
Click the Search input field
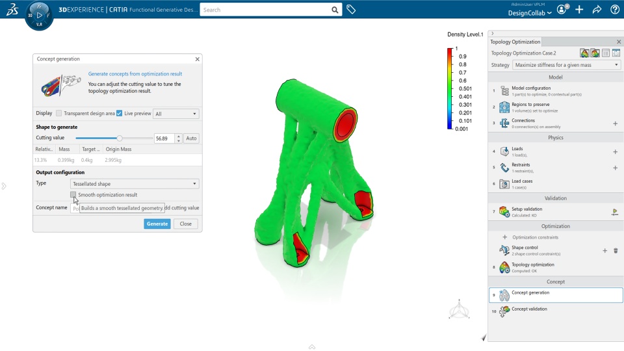pyautogui.click(x=265, y=10)
